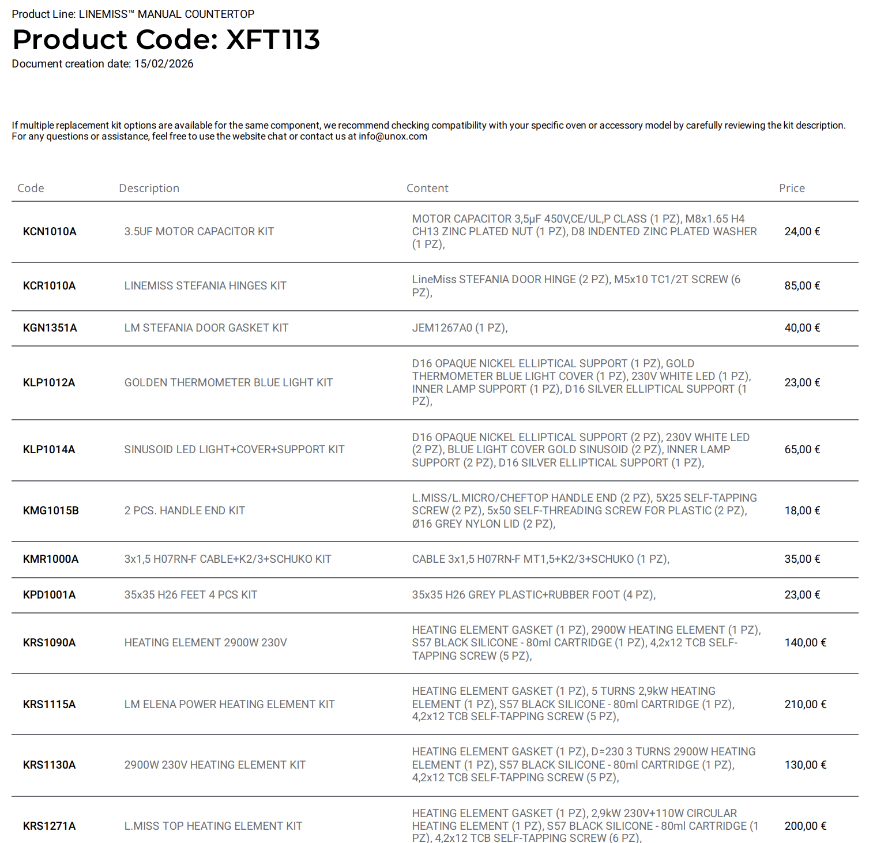The image size is (873, 843).
Task: Click product code KCR1010A
Action: click(49, 286)
